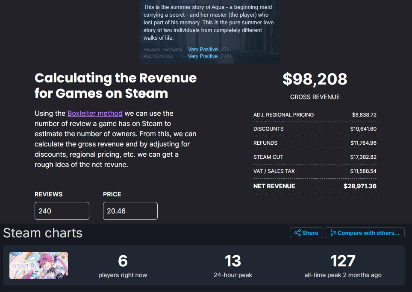Click the REFUNDS row label
Screen dimensions: 412x292
point(265,143)
